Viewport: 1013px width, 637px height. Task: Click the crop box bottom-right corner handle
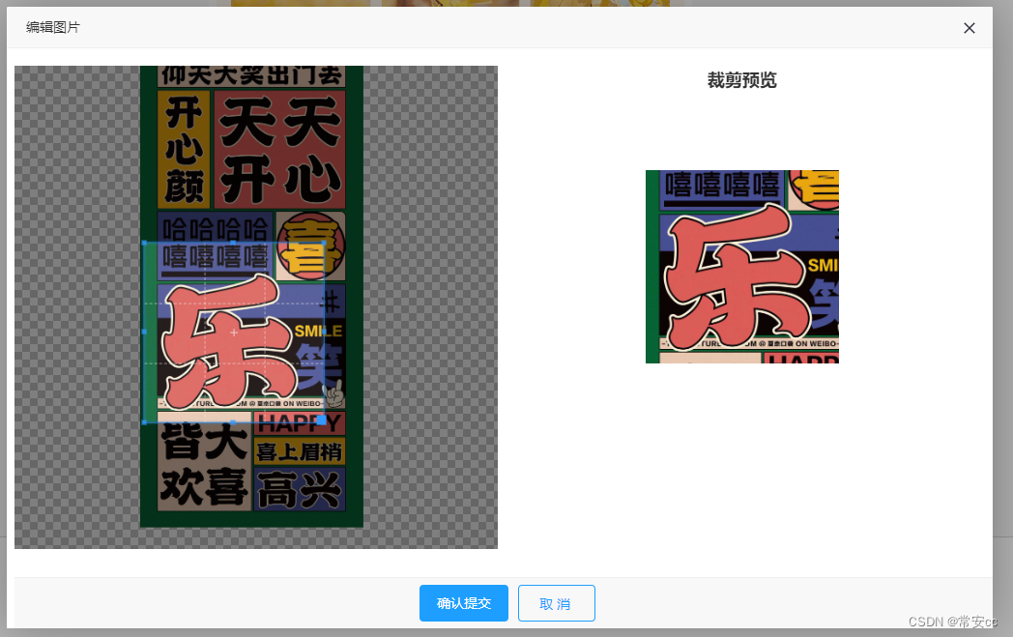[x=322, y=420]
